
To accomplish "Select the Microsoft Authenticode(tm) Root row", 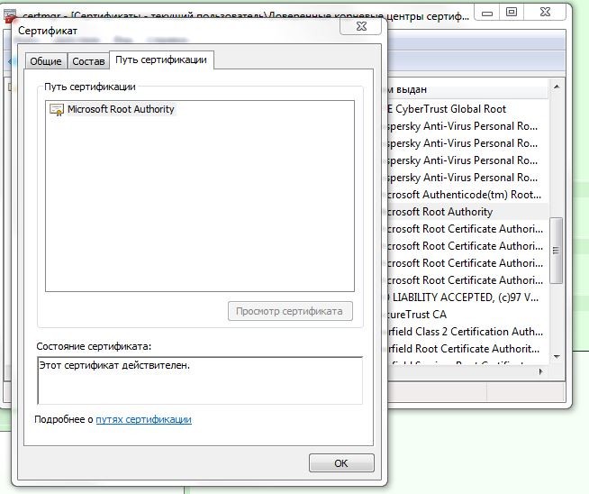I will [x=467, y=195].
